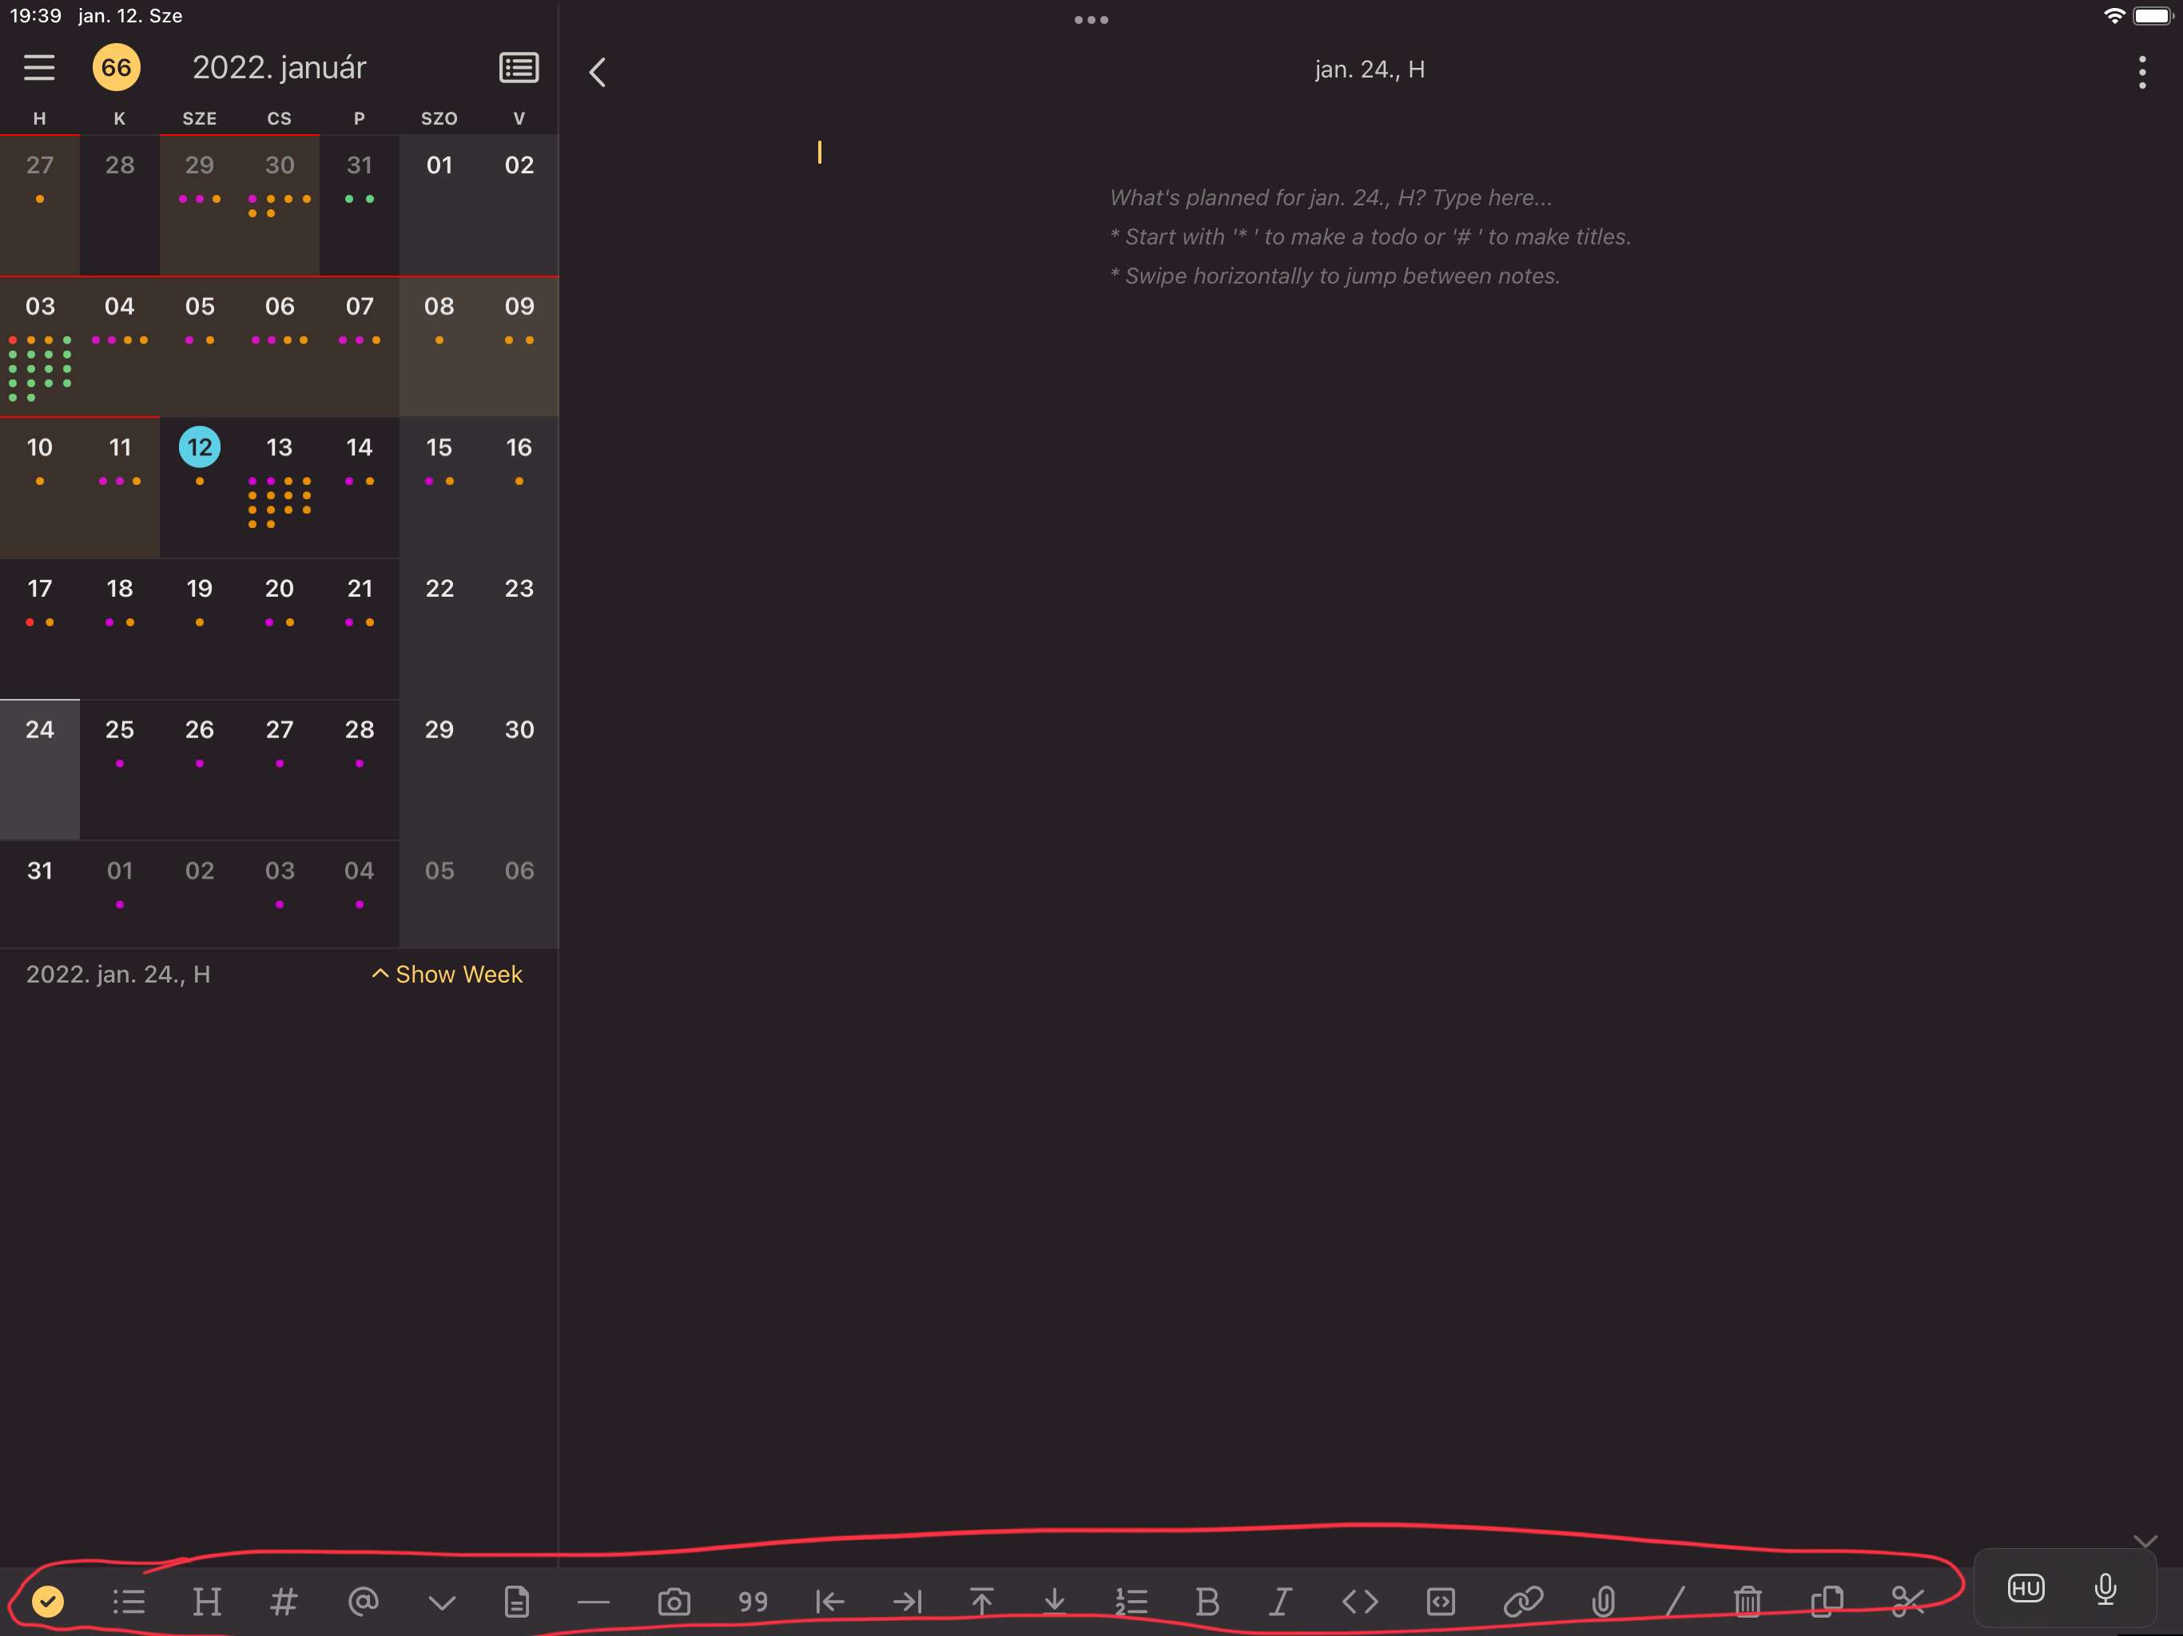Insert a slash character from toolbar

1675,1601
